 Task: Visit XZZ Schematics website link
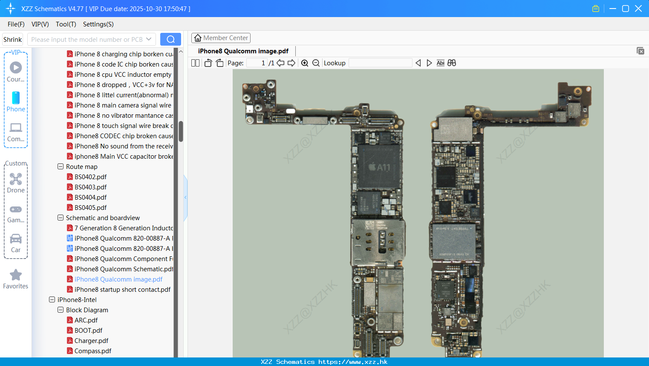(x=353, y=362)
